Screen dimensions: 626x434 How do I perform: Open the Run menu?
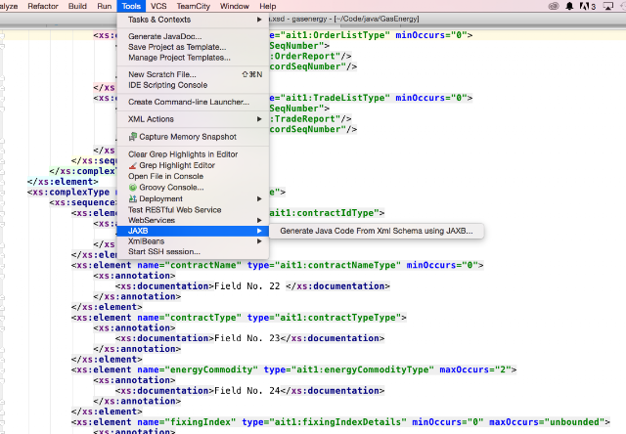(105, 6)
